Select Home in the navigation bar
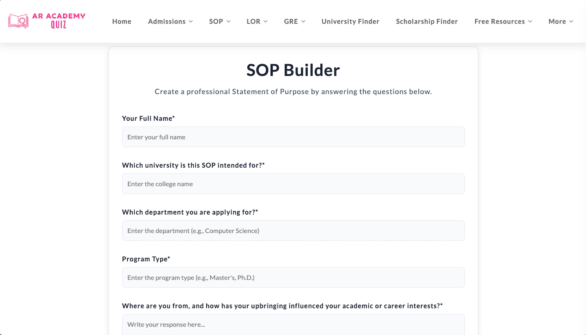The height and width of the screenshot is (335, 586). tap(121, 22)
